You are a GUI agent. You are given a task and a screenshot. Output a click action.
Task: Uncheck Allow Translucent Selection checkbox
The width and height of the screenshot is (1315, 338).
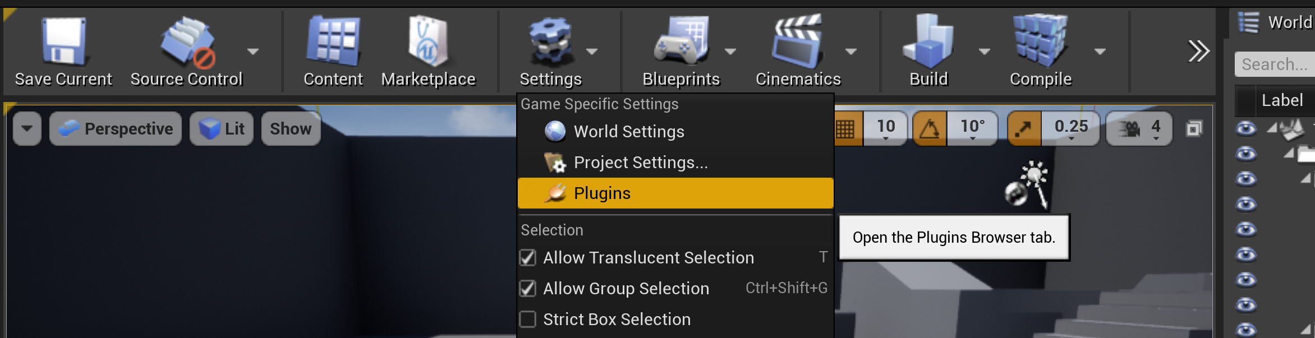(528, 257)
